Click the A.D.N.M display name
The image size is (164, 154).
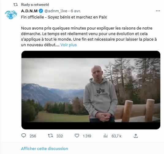29,11
